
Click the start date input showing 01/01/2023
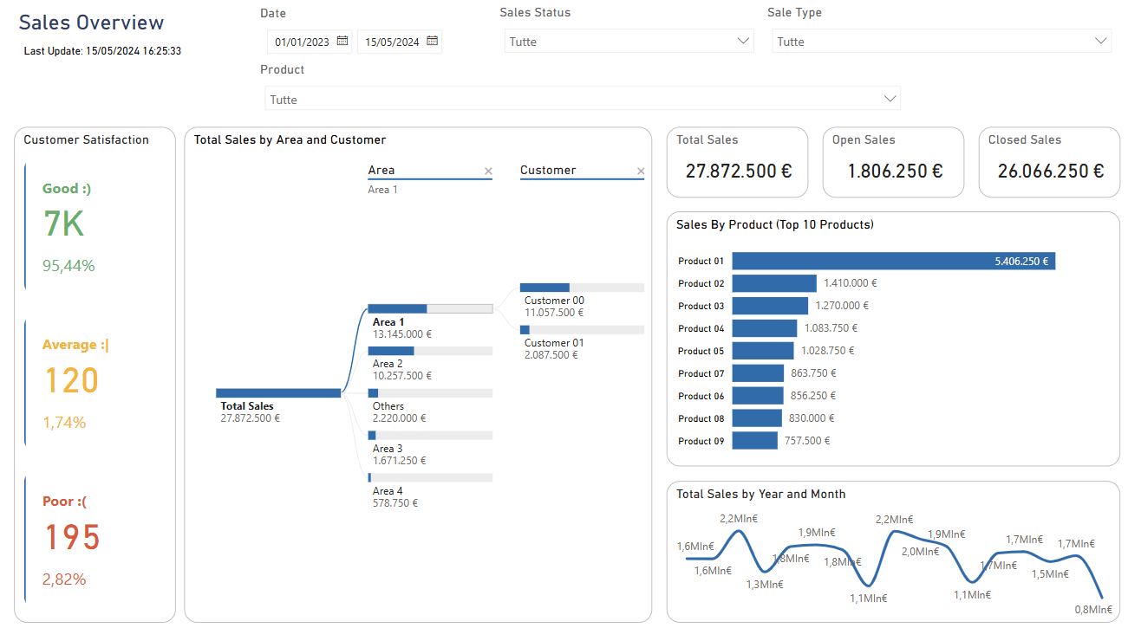(x=303, y=41)
